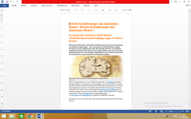Save the document with the floppy disk icon
Image resolution: width=191 pixels, height=119 pixels.
(x=7, y=2)
